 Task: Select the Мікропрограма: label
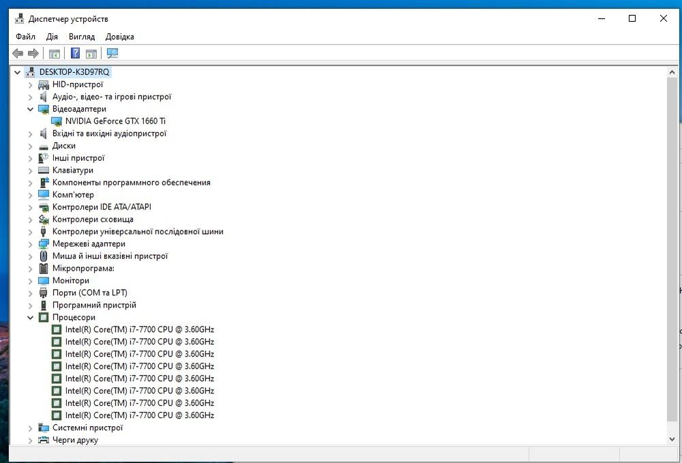83,268
